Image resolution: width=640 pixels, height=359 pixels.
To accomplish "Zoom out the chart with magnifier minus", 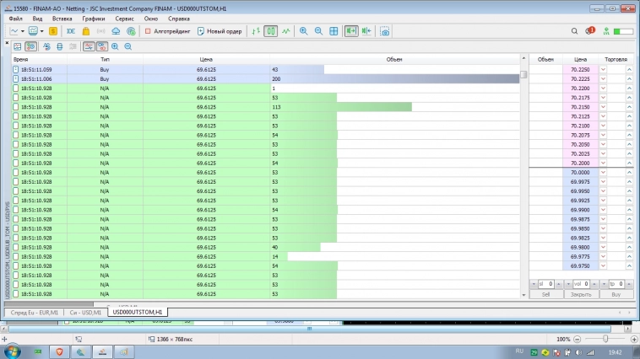I will pyautogui.click(x=318, y=31).
